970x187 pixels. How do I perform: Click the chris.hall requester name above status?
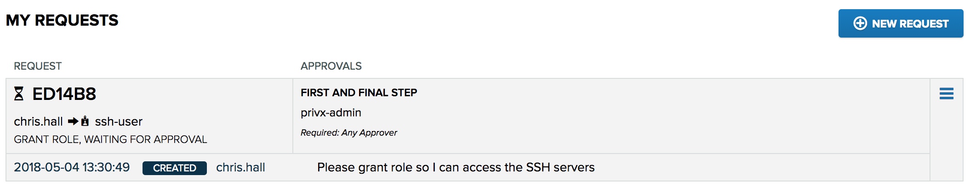38,121
